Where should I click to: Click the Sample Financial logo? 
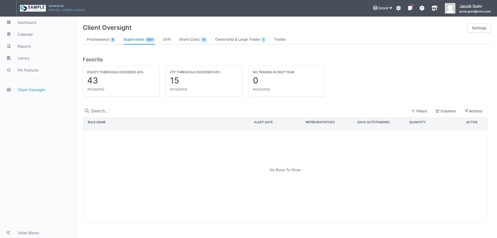click(x=33, y=8)
